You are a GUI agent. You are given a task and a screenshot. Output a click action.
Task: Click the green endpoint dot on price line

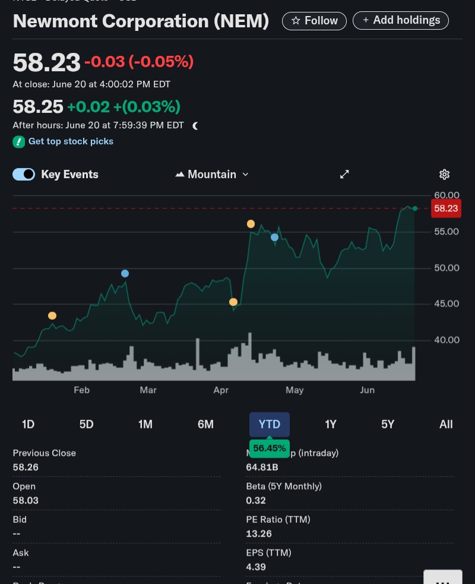(x=415, y=209)
